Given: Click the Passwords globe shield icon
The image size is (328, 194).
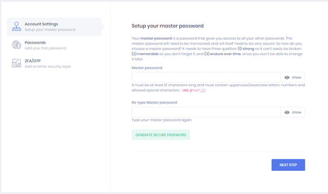Looking at the screenshot, I should point(16,45).
